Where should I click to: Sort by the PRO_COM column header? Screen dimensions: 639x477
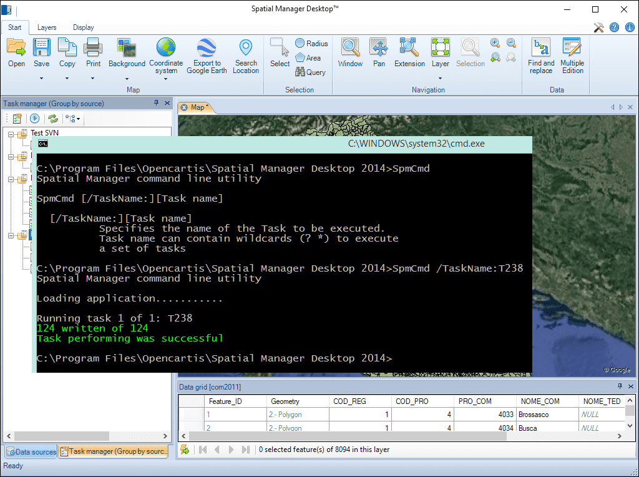(485, 401)
